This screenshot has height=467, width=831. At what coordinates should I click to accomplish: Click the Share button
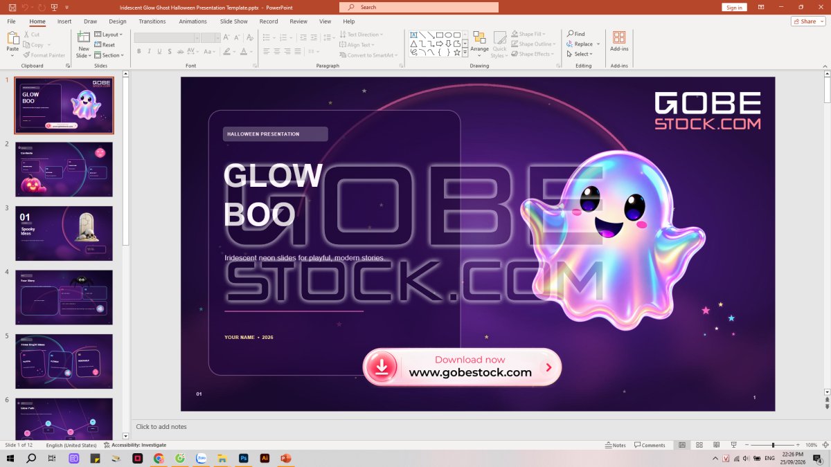click(808, 21)
